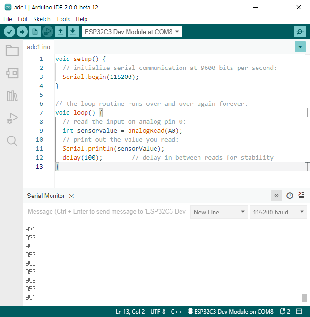Click UTF-8 encoding in the status bar
This screenshot has height=317, width=310.
click(158, 311)
